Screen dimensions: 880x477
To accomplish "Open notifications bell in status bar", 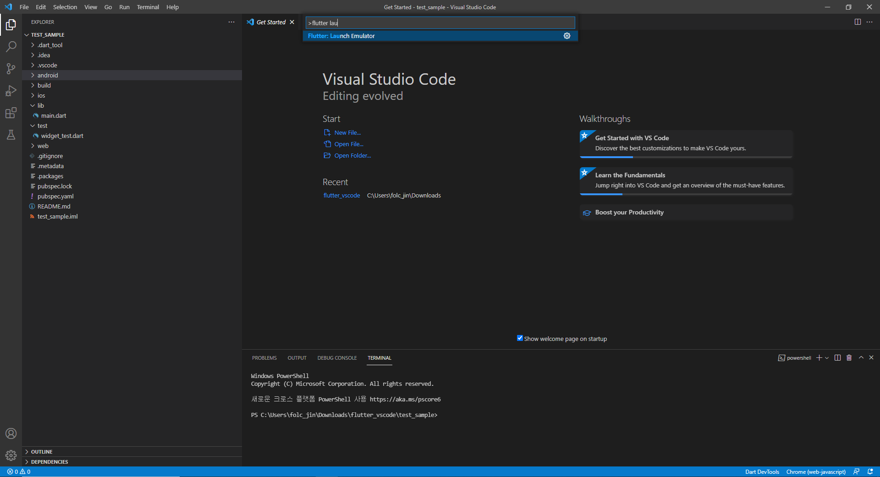I will [x=870, y=472].
